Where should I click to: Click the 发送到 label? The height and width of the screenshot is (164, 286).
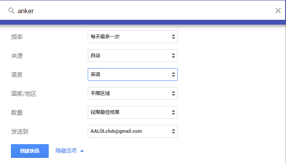(x=19, y=131)
